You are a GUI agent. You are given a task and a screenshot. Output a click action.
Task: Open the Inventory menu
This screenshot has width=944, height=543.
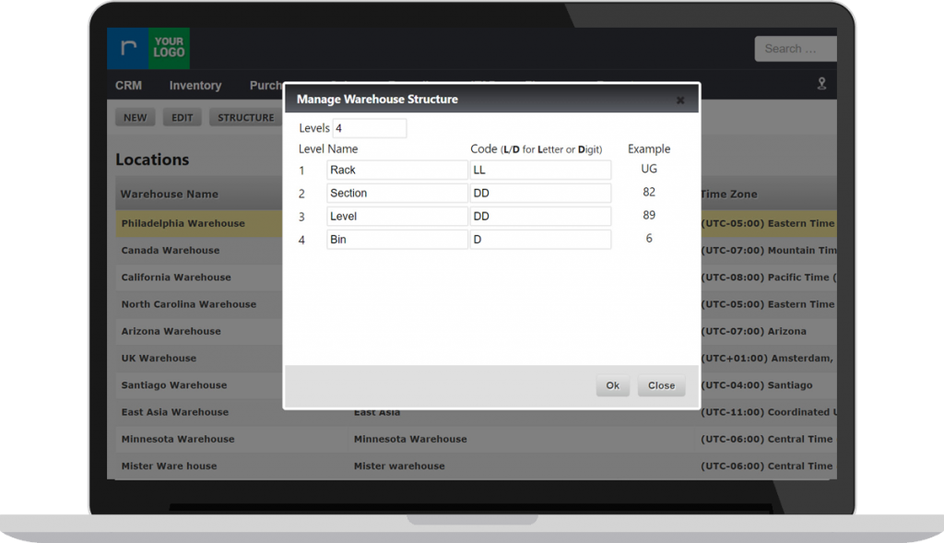click(195, 86)
